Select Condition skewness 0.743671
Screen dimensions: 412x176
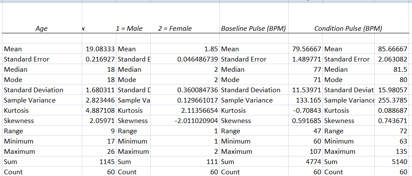point(393,121)
